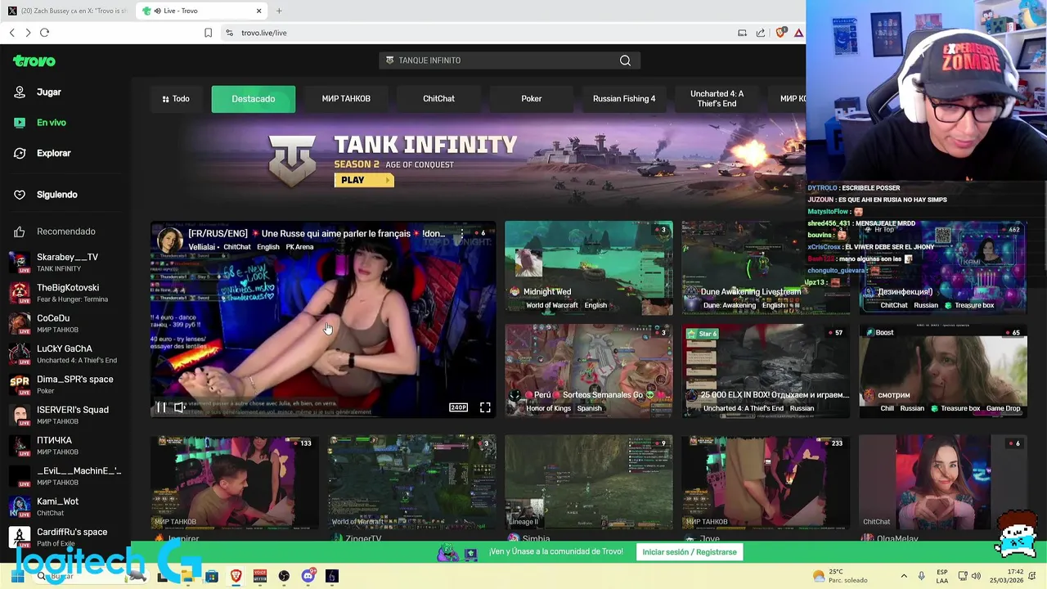
Task: Open TheBigKotovski channel in sidebar
Action: 65,293
